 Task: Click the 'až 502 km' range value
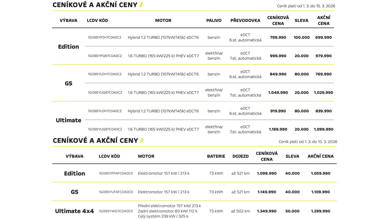point(240,211)
